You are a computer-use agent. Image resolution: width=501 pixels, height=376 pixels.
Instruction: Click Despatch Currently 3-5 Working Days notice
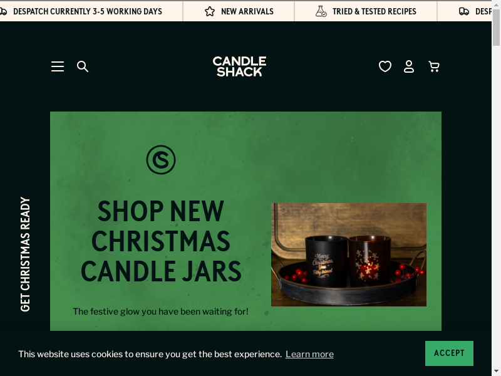(87, 11)
